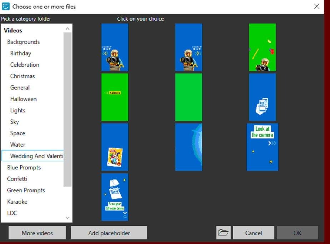Select the Look at the camera video
330x244 pixels.
[x=262, y=147]
